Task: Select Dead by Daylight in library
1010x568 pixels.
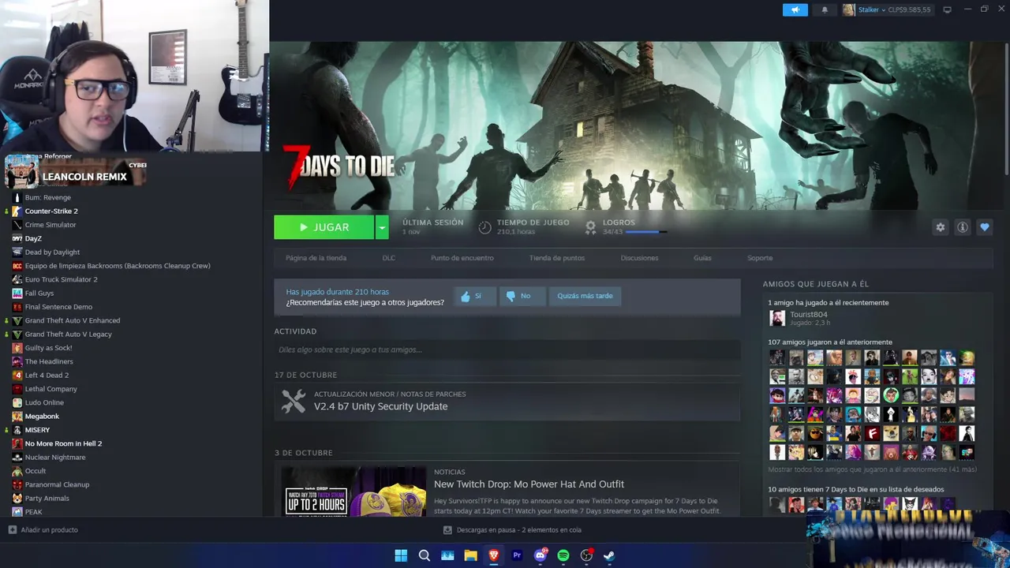Action: click(52, 252)
